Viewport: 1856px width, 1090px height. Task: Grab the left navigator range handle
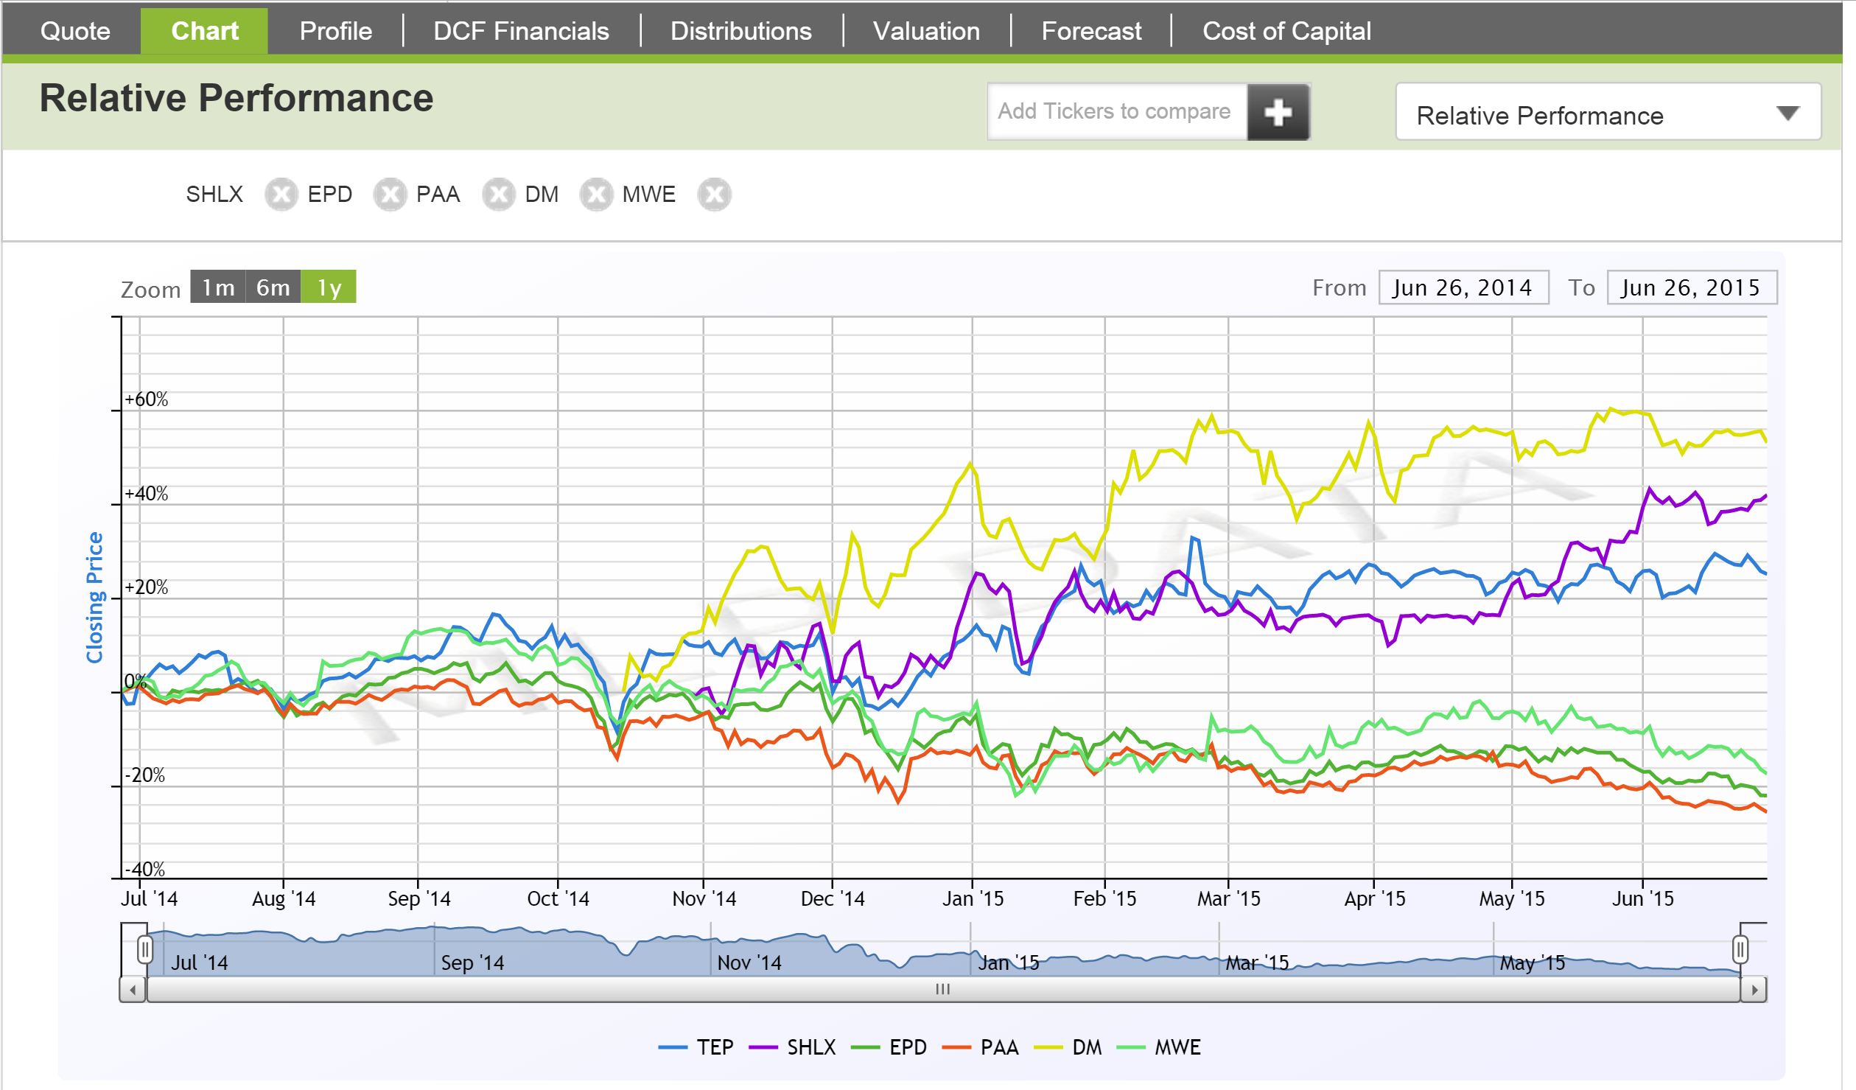click(145, 949)
